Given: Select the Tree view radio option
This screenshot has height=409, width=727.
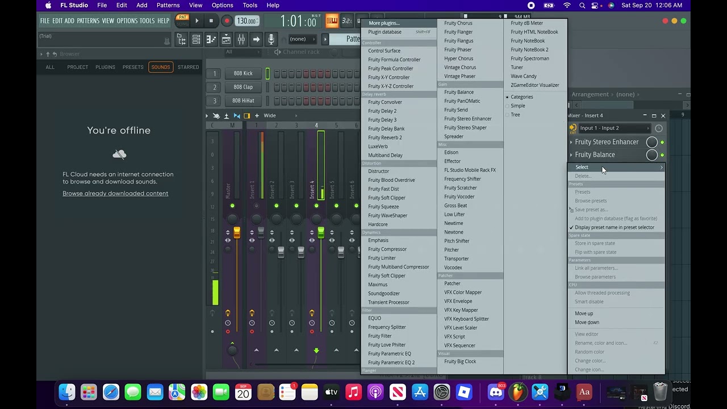Looking at the screenshot, I should pos(513,115).
